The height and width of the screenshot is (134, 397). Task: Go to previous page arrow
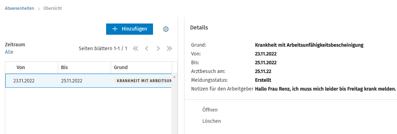[147, 49]
